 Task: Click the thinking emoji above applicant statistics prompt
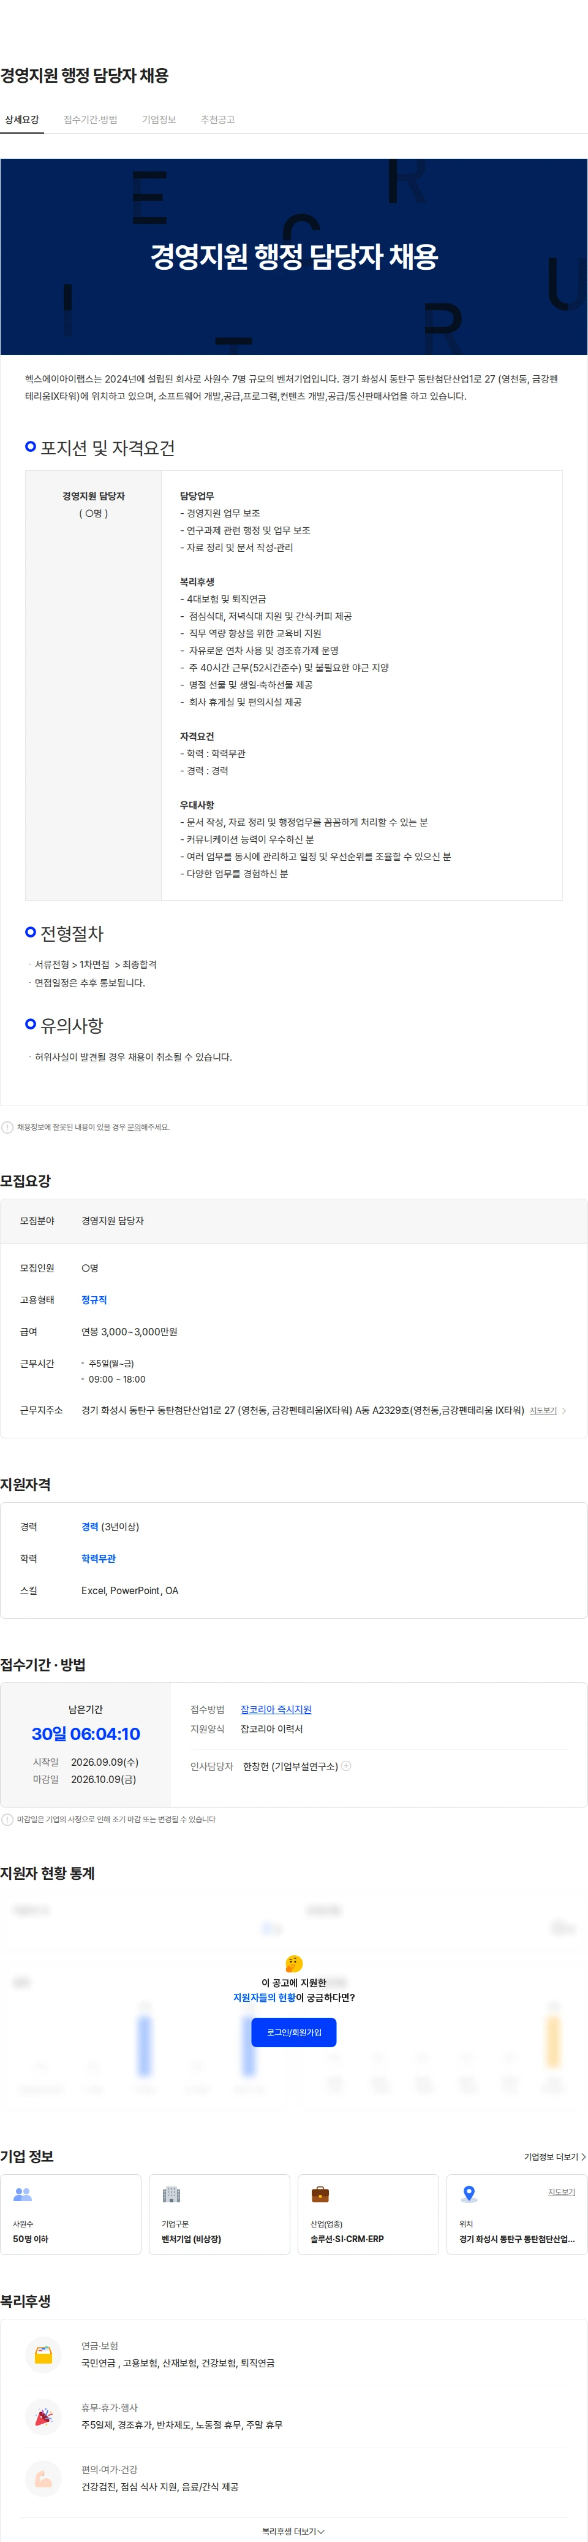point(293,1964)
